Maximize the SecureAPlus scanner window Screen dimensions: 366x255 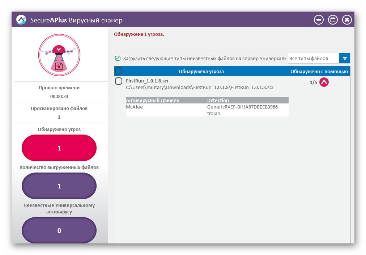333,20
